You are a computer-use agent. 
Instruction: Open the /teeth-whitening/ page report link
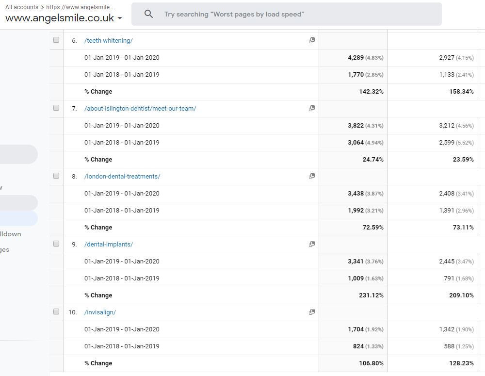108,40
